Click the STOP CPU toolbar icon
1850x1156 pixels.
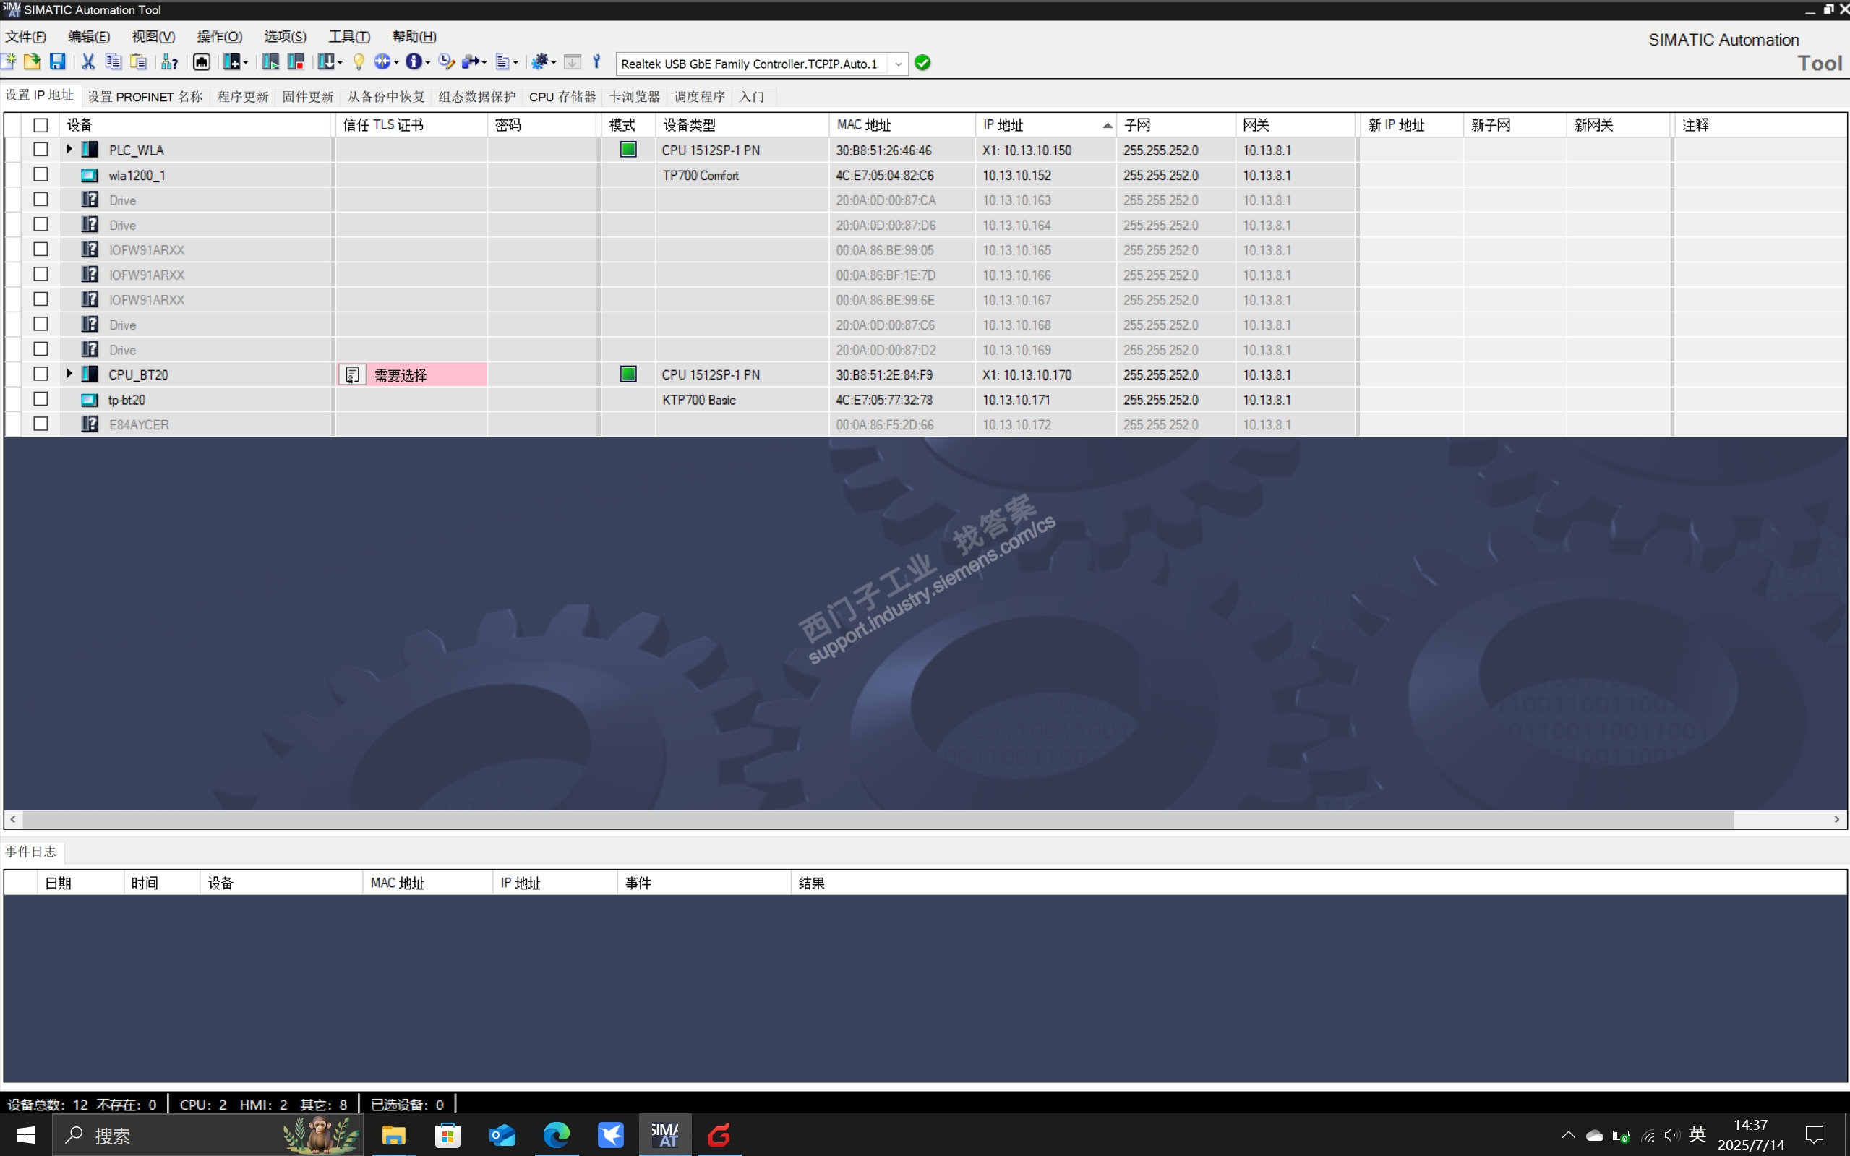click(x=296, y=62)
